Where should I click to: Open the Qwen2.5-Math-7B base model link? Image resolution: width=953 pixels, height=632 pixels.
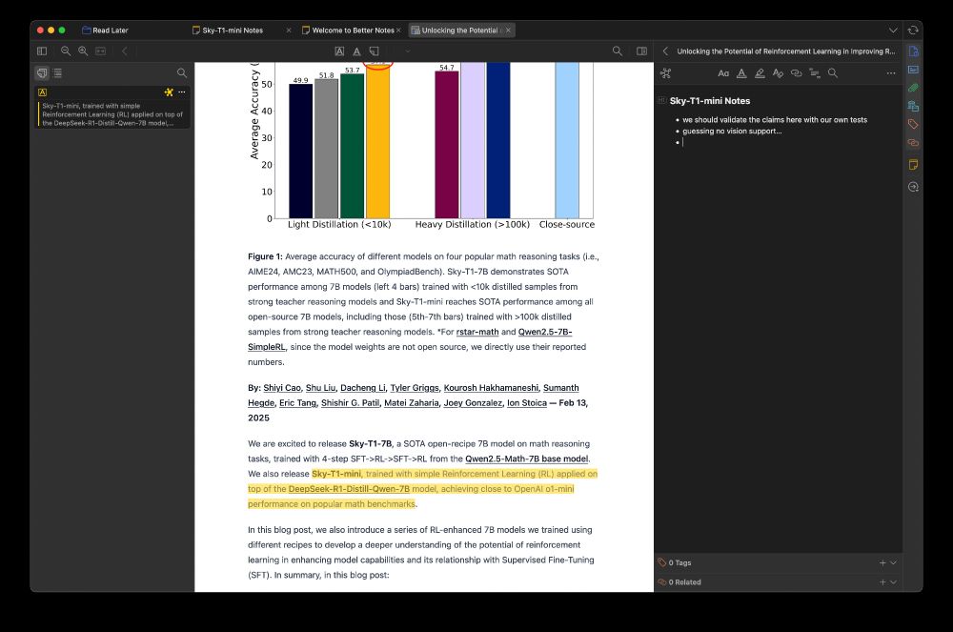tap(527, 459)
